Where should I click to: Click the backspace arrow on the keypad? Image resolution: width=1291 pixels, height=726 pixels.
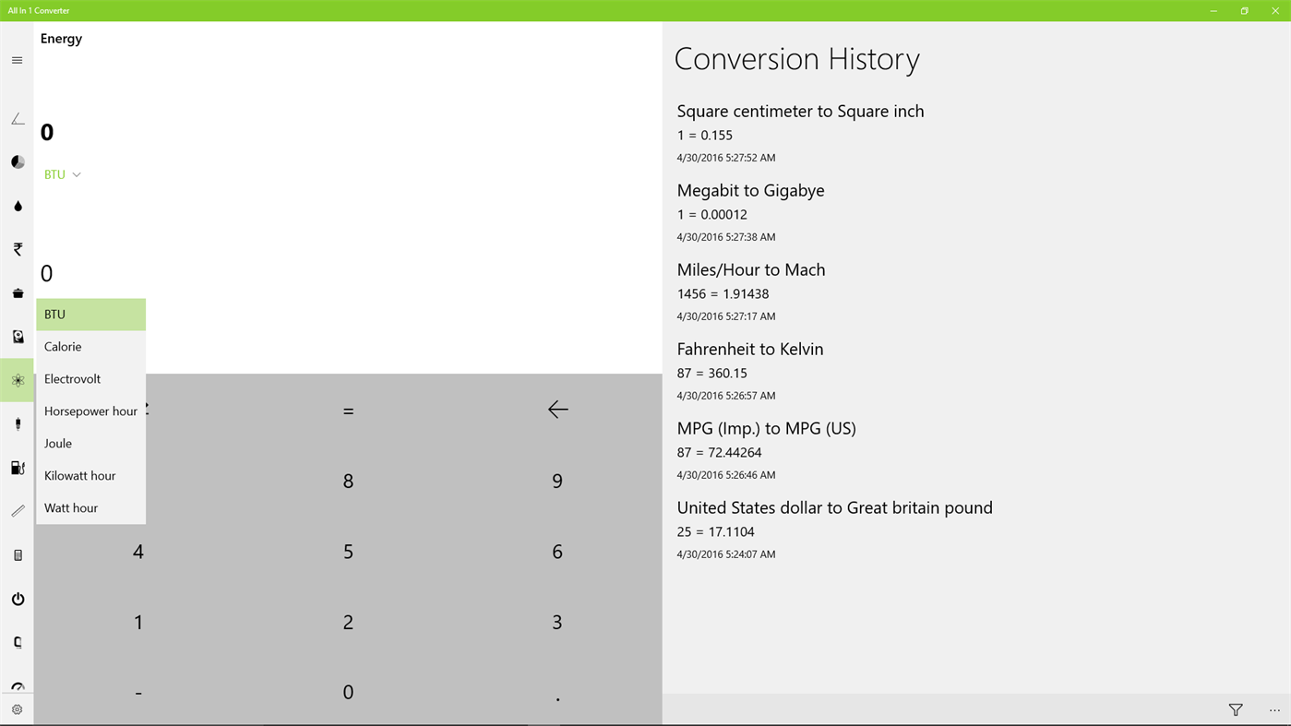tap(557, 409)
